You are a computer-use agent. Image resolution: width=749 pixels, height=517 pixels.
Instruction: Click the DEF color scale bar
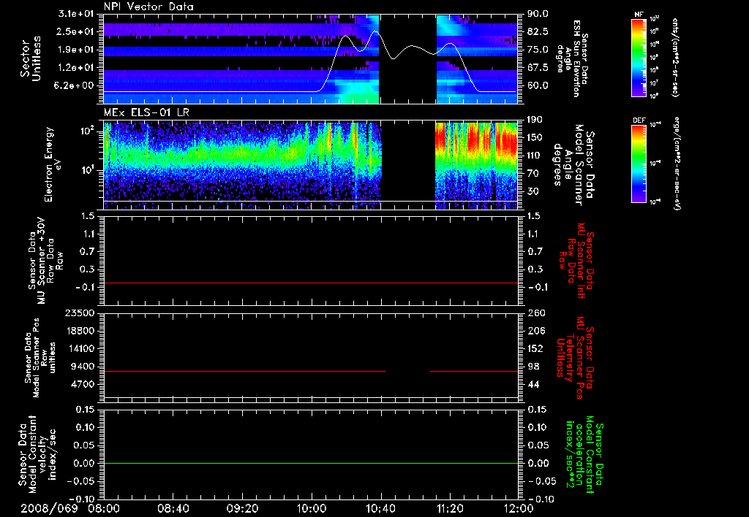pos(639,164)
